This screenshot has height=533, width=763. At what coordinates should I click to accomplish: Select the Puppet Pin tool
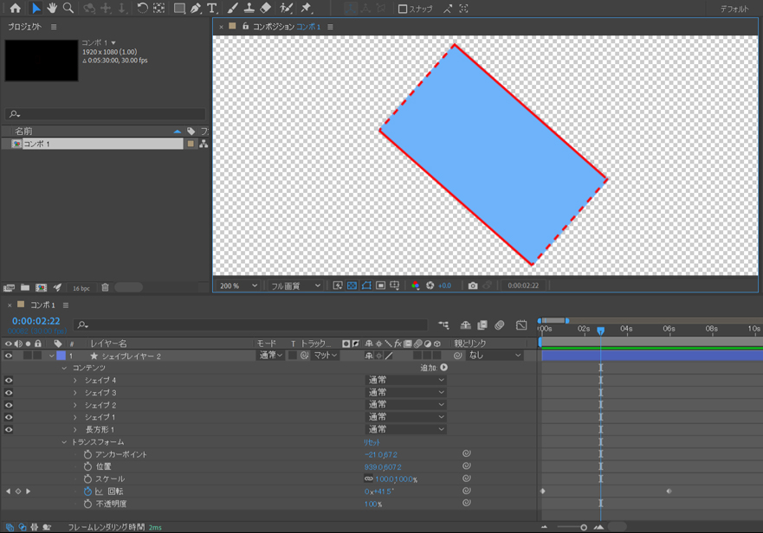tap(307, 9)
